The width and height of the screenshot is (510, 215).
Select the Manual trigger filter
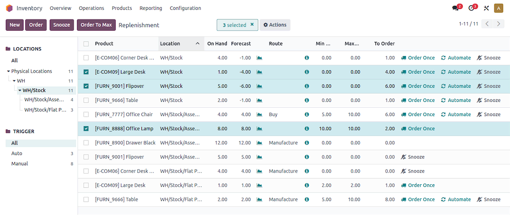(x=20, y=164)
